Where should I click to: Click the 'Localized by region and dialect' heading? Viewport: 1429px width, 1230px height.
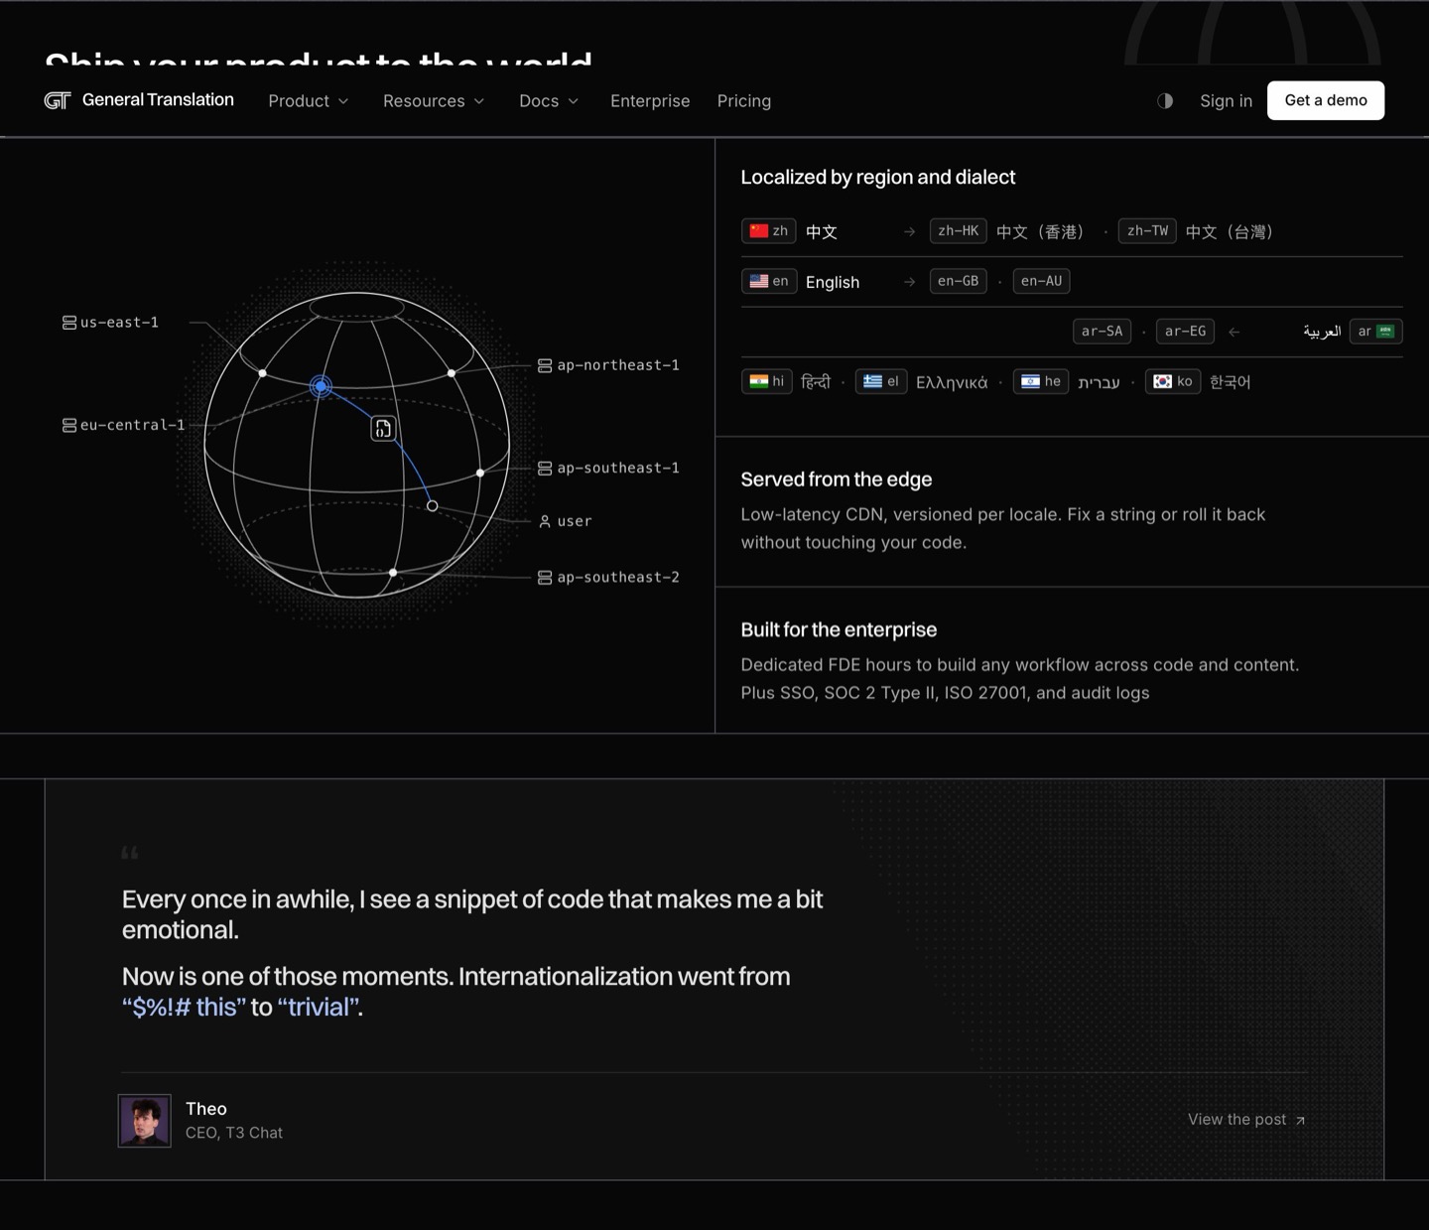coord(877,177)
